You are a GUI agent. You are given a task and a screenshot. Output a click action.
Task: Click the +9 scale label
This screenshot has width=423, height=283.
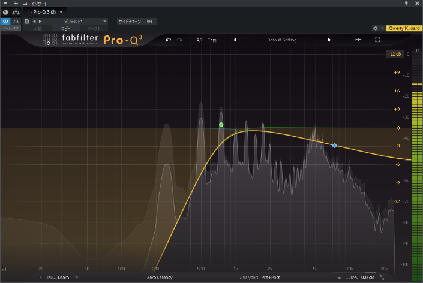[x=397, y=72]
